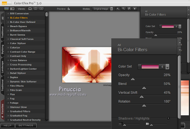Click Blend slider handle in enlarged panel
This screenshot has width=190, height=129.
click(144, 88)
